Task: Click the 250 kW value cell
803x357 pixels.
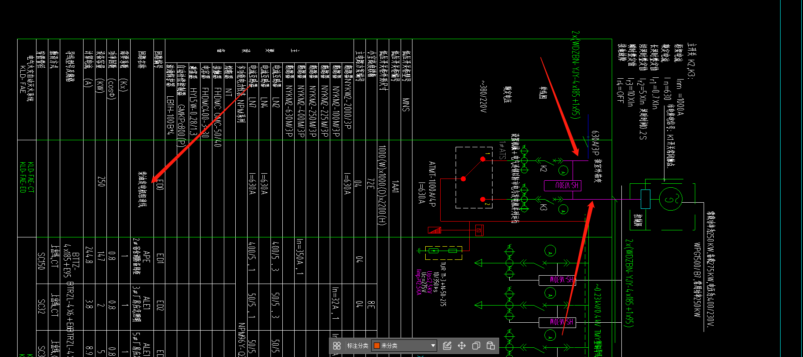Action: tap(101, 182)
